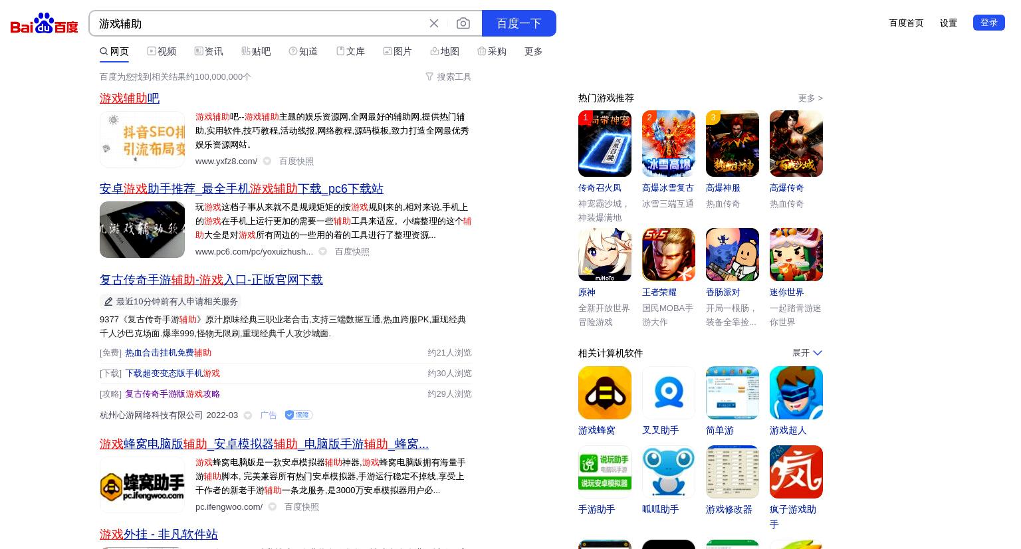The height and width of the screenshot is (549, 1021).
Task: Click 杭州心游网络科技有限公司 advertiser name
Action: pyautogui.click(x=152, y=415)
